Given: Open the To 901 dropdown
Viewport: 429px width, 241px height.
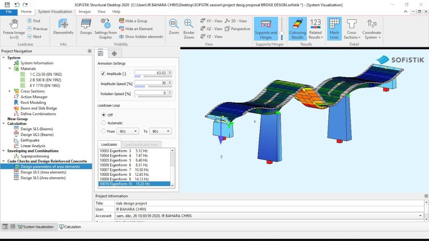Looking at the screenshot, I should click(160, 131).
